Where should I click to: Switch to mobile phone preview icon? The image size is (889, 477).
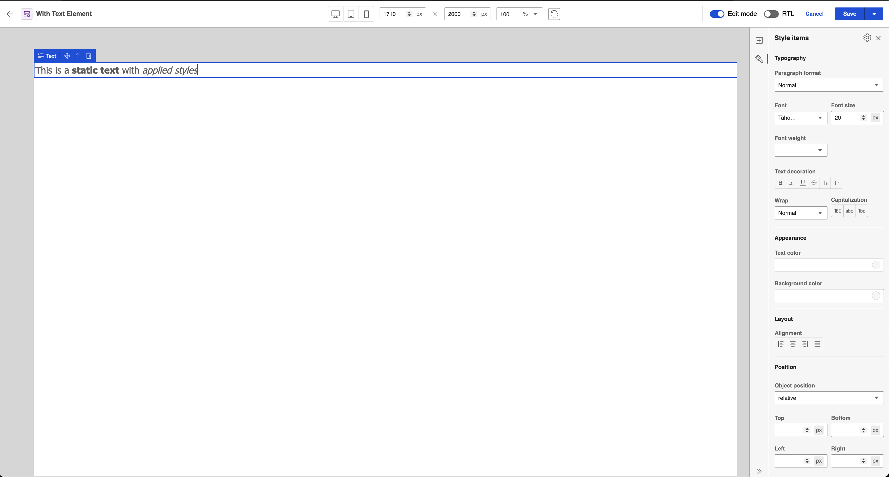coord(366,14)
